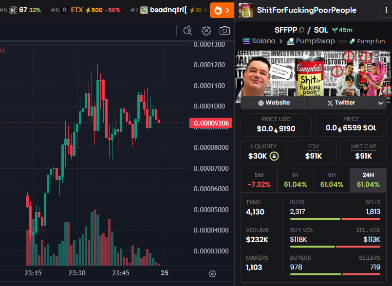392x286 pixels.
Task: Click the BUY VOL $118K value
Action: click(298, 239)
